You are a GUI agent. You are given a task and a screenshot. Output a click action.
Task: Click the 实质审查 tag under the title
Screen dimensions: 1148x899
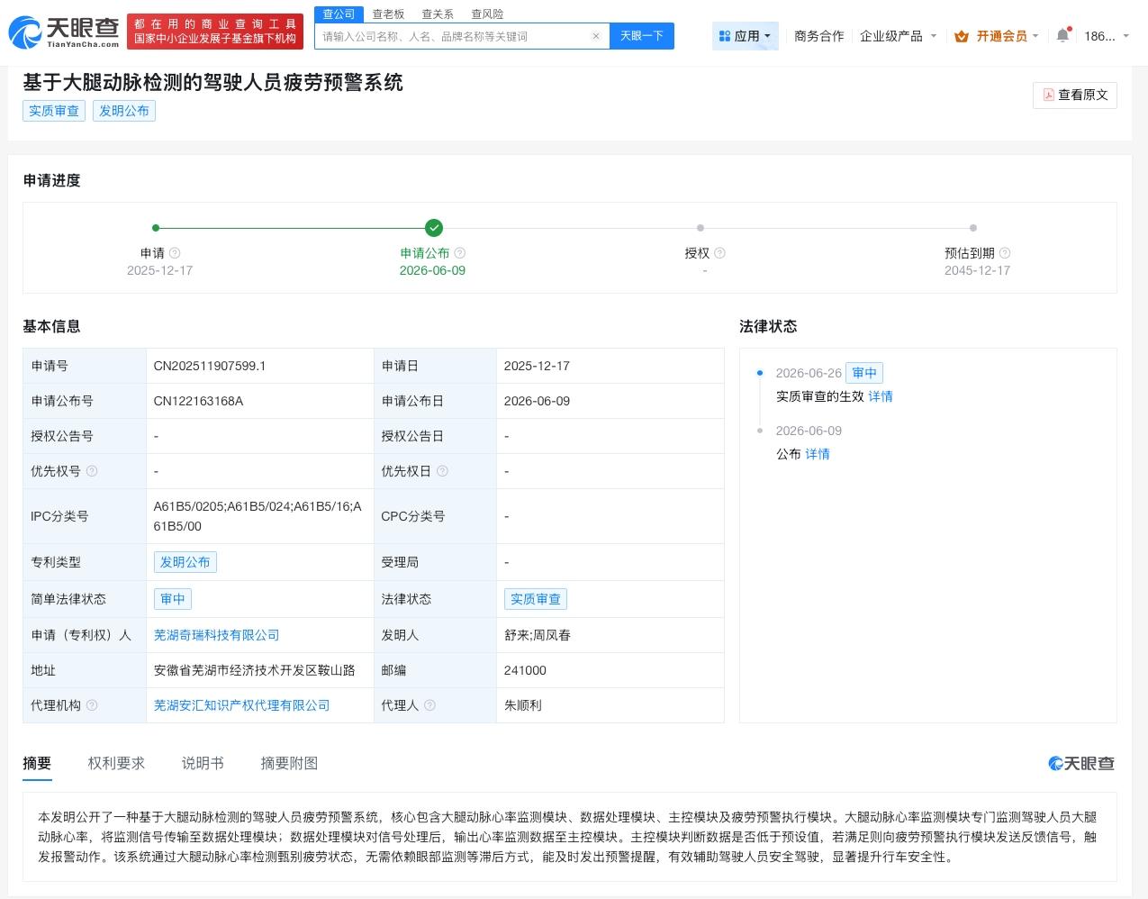click(54, 111)
